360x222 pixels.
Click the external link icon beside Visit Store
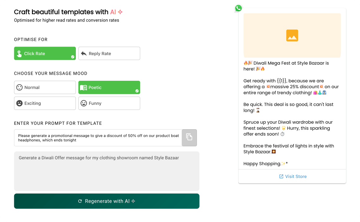(x=281, y=176)
